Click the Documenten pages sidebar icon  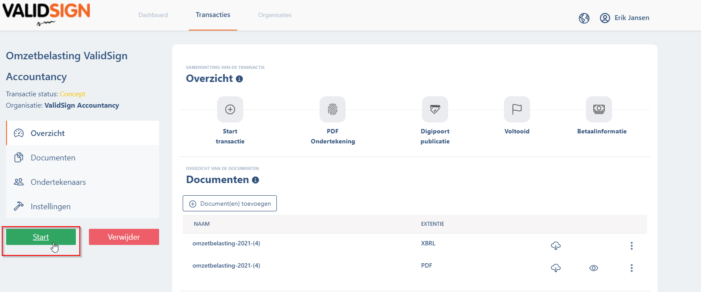pos(19,157)
